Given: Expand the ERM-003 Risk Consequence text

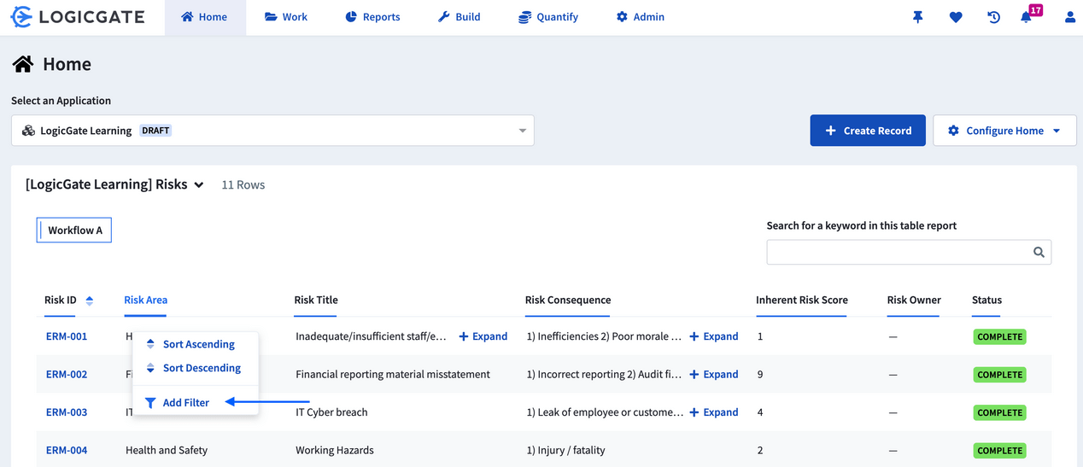Looking at the screenshot, I should (714, 412).
